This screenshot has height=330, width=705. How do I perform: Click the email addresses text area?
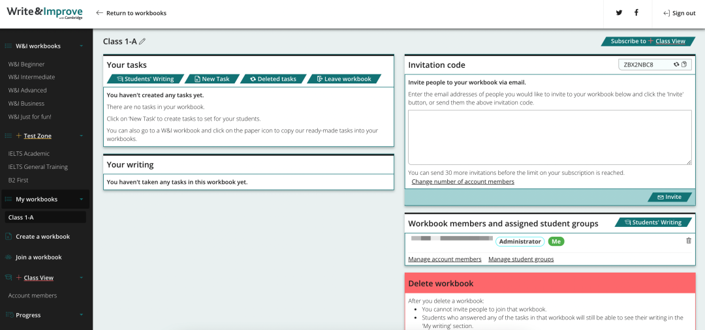click(549, 137)
